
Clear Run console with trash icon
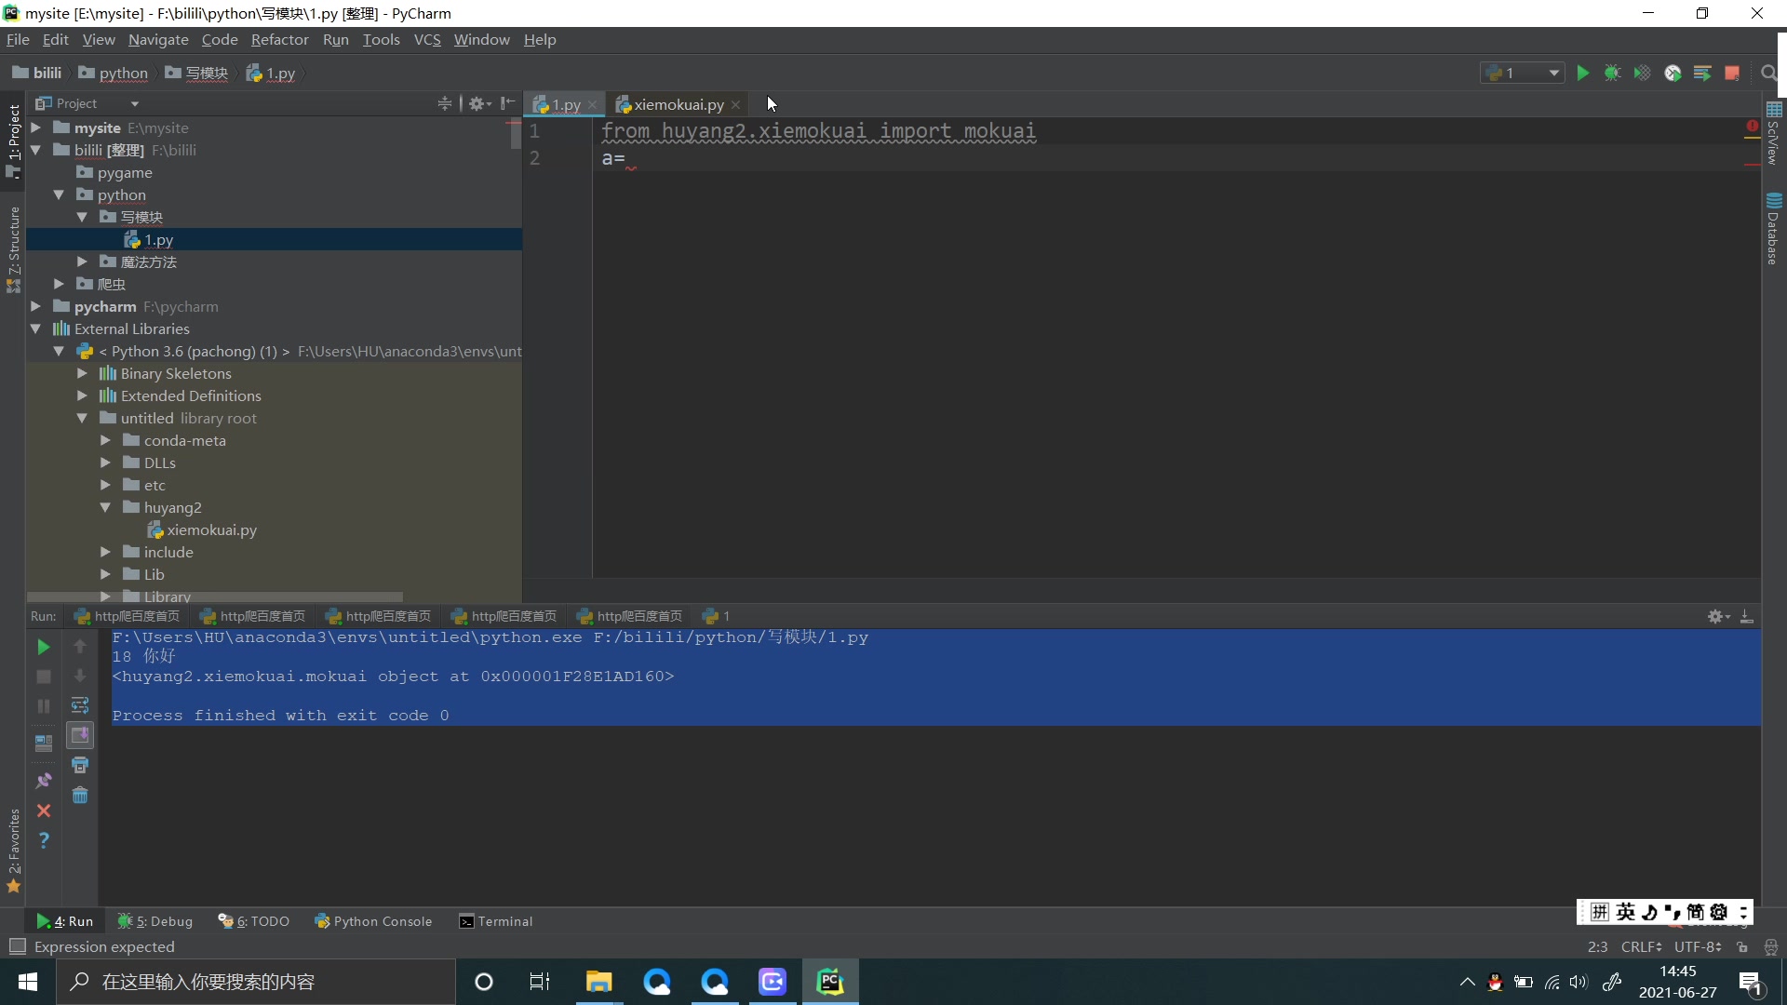click(x=80, y=796)
